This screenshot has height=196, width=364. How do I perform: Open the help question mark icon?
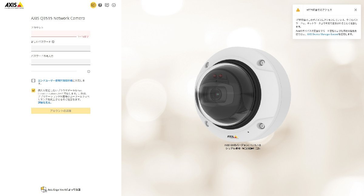click(x=100, y=5)
